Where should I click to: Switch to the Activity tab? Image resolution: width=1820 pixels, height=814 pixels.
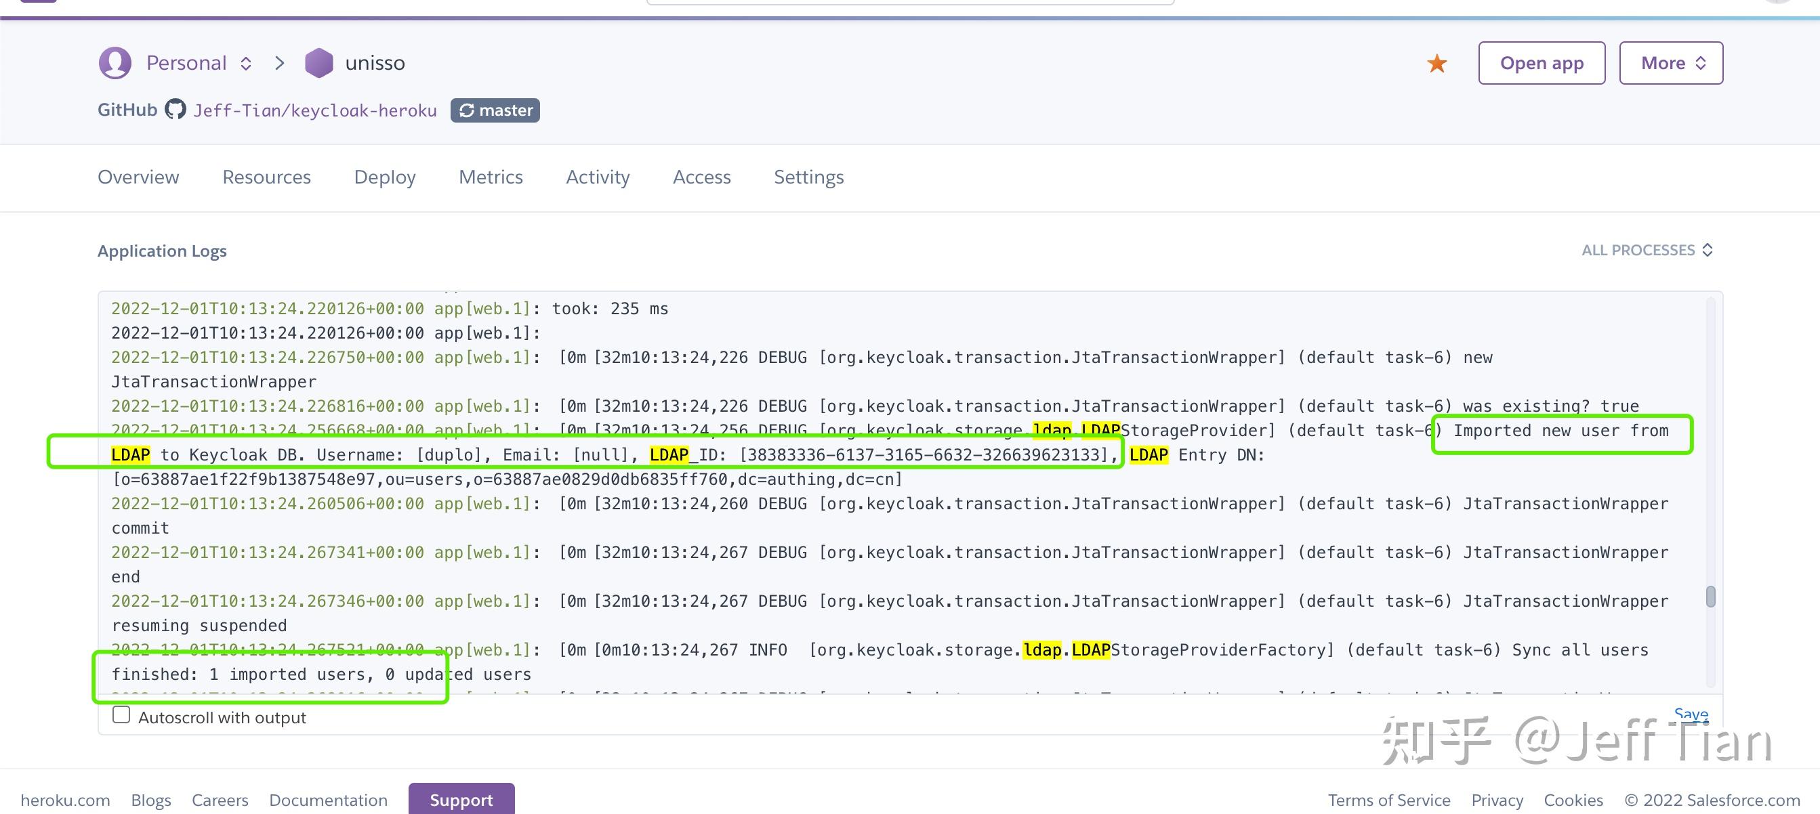(598, 177)
